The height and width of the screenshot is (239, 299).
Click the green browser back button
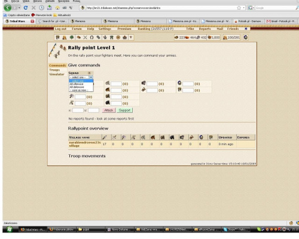7,8
